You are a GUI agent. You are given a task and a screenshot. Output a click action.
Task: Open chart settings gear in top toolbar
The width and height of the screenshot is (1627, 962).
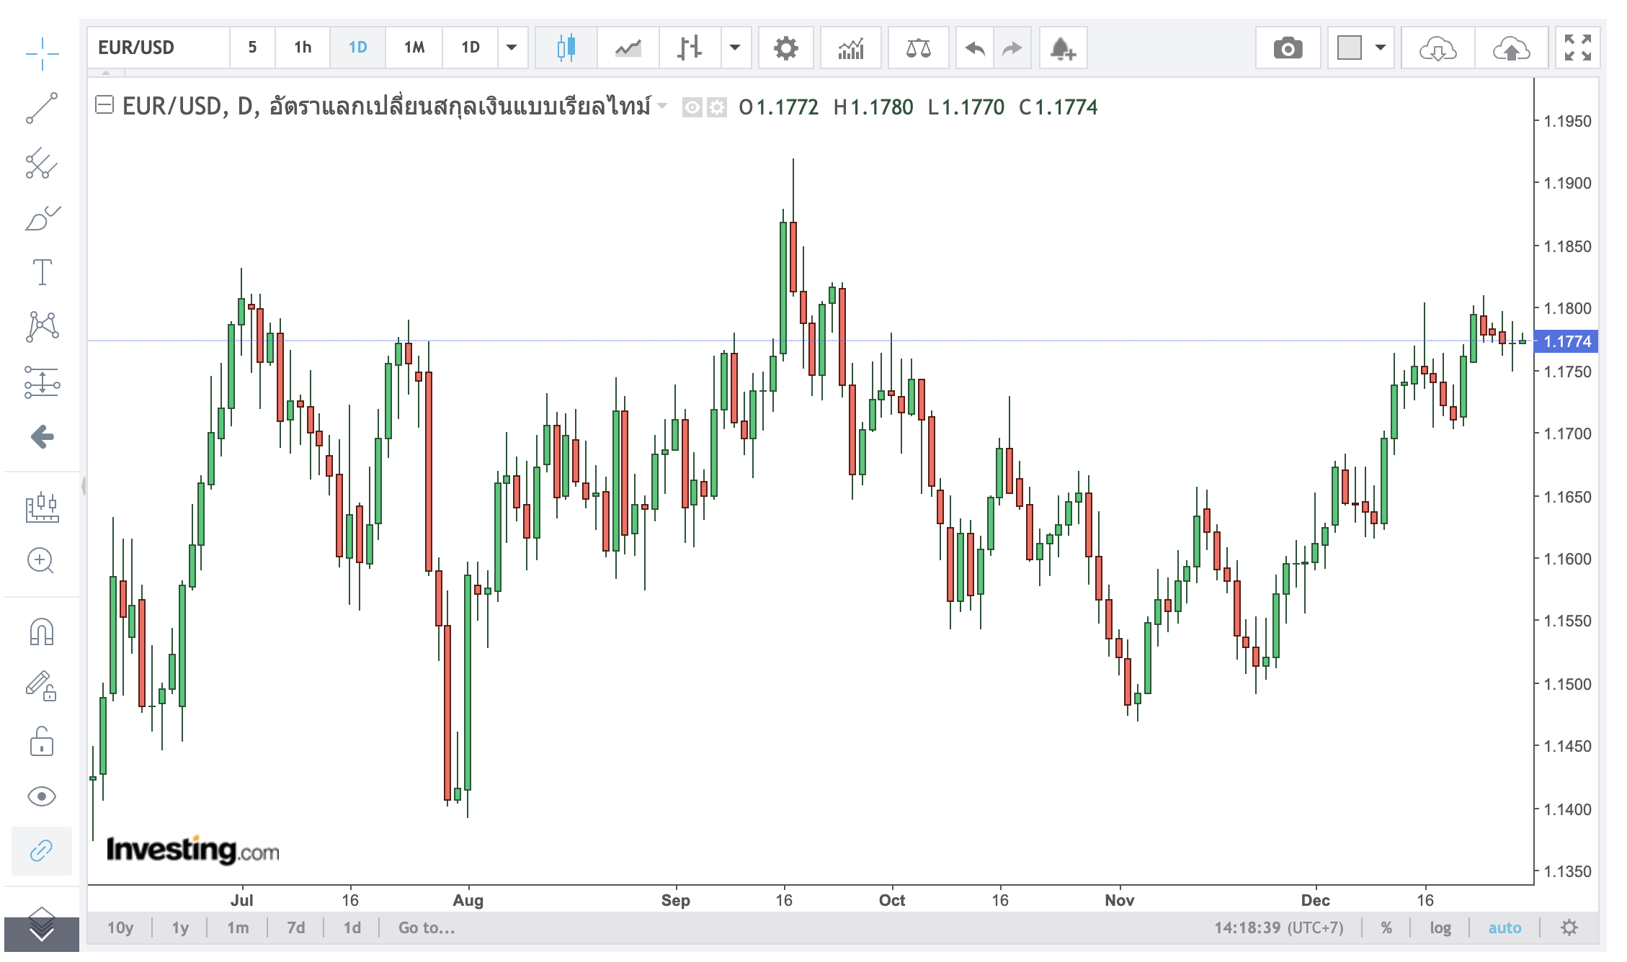(785, 48)
